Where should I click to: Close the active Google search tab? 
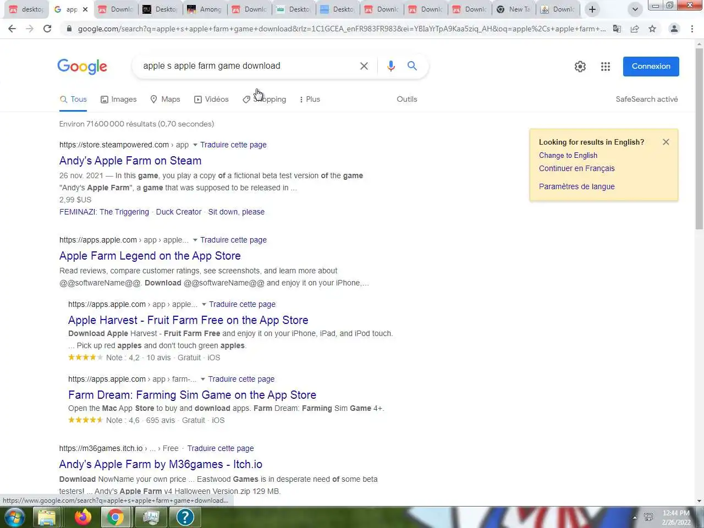point(85,9)
